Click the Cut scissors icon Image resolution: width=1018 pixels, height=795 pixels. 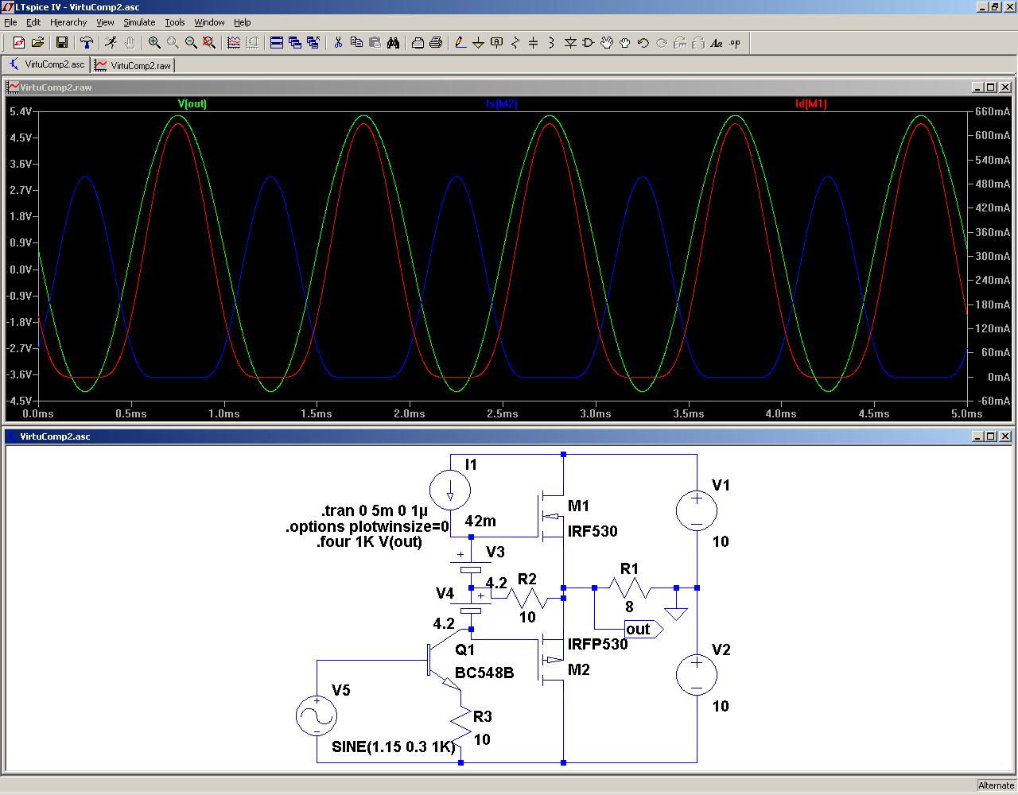pos(338,43)
